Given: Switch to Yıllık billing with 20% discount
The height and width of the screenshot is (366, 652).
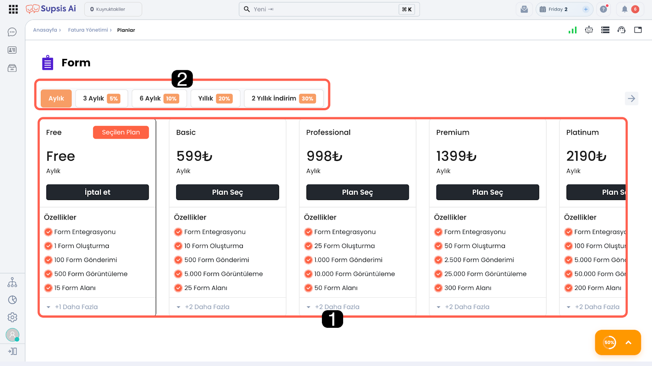Looking at the screenshot, I should pos(215,98).
